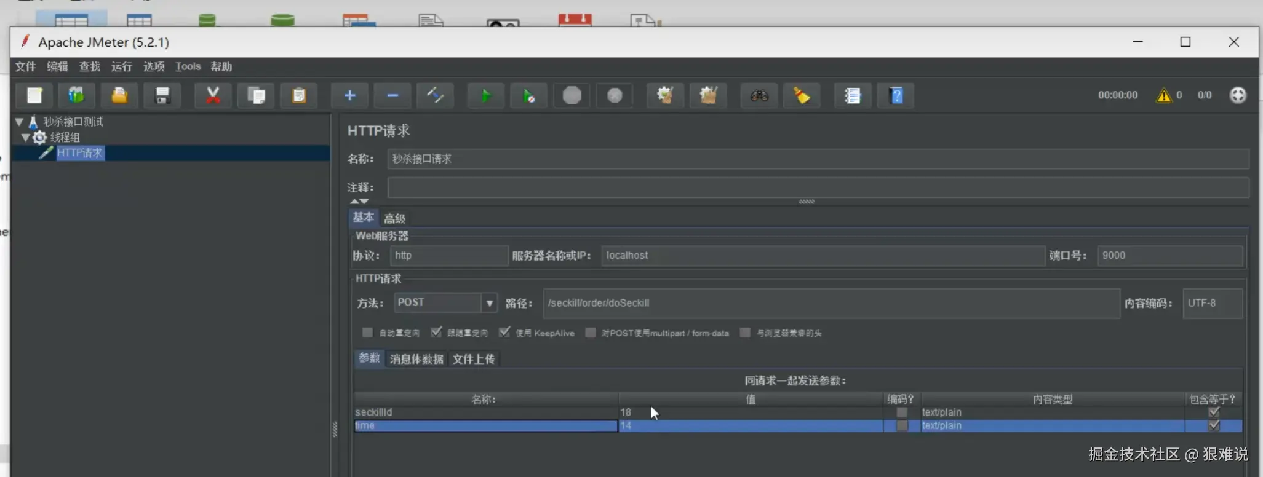Click the 端口号 9000 field

tap(1170, 255)
